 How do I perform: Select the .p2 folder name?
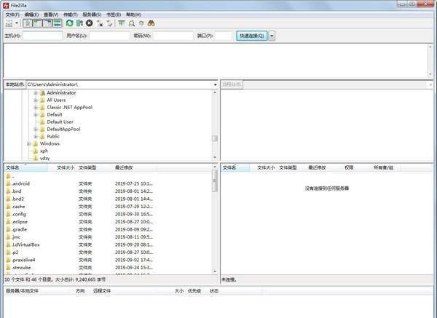(x=15, y=253)
